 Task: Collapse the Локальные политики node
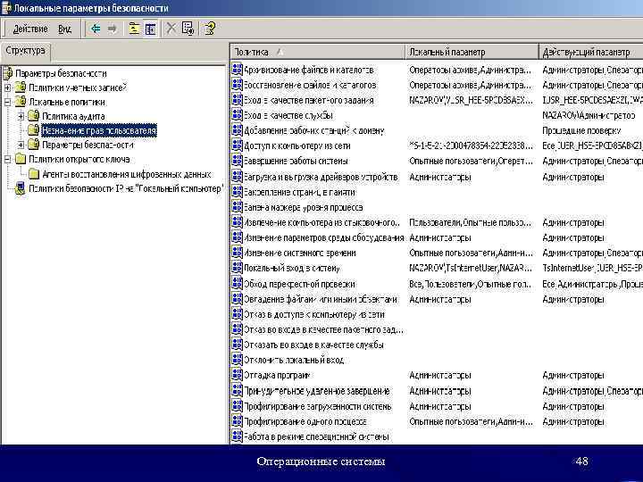[x=7, y=102]
